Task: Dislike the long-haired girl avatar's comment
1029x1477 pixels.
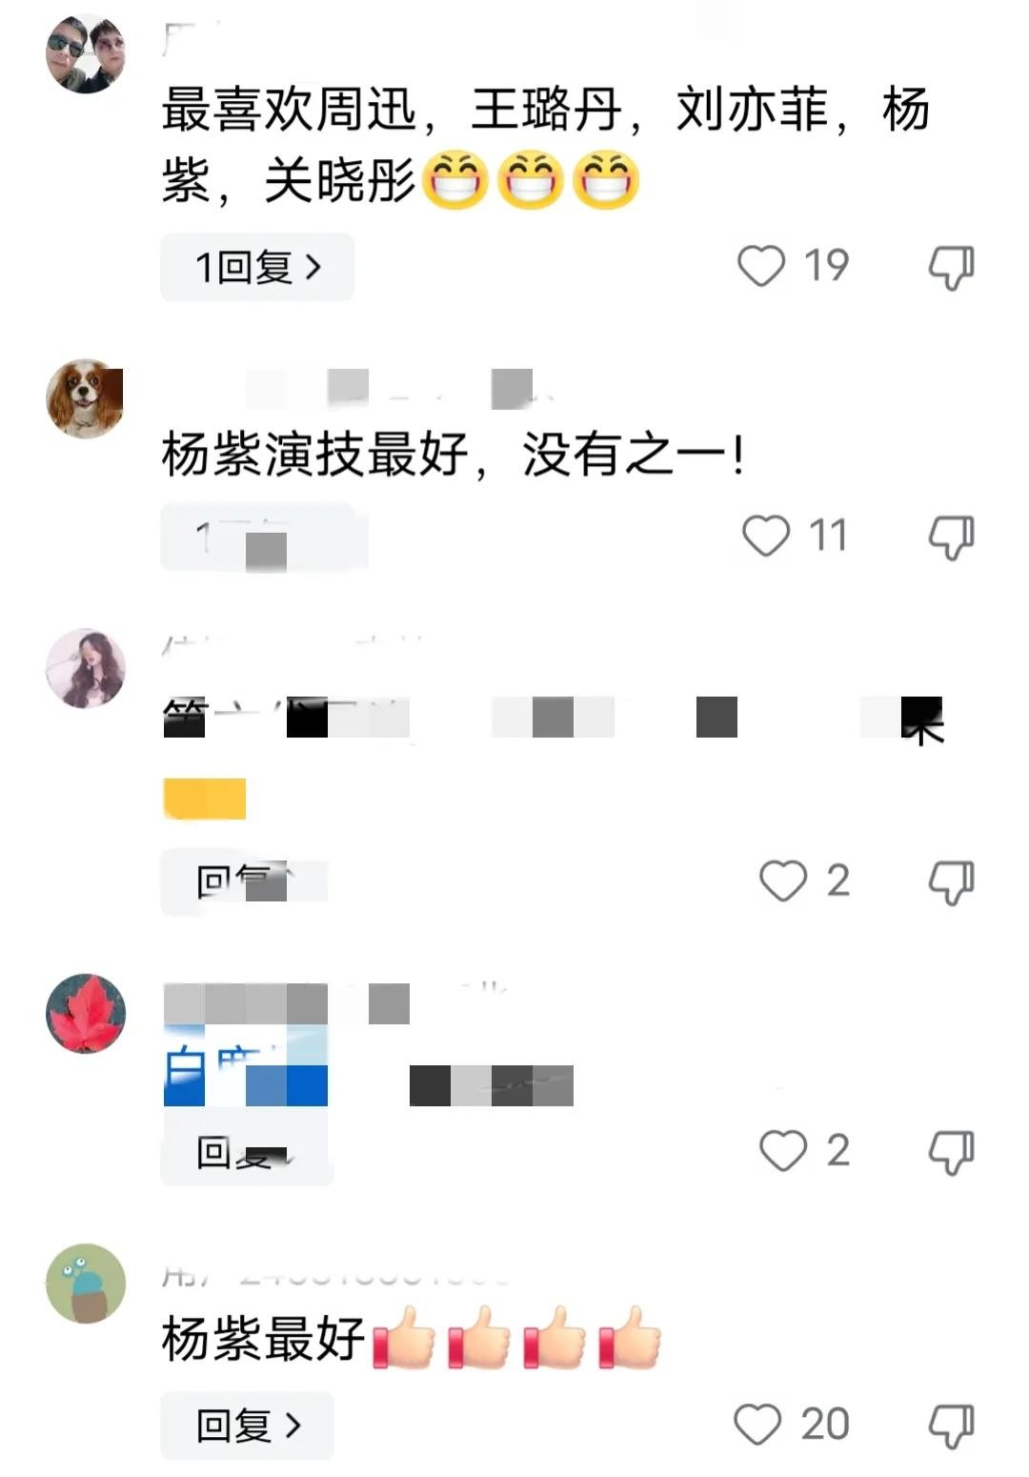Action: point(951,882)
